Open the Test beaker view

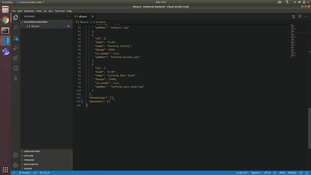[x=16, y=78]
